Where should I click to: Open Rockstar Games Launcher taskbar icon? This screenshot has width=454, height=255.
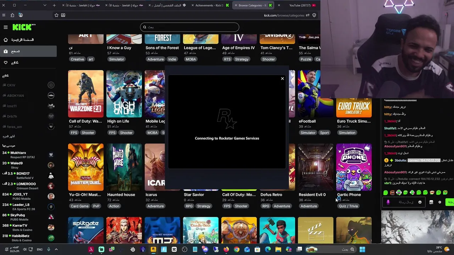[x=153, y=249]
